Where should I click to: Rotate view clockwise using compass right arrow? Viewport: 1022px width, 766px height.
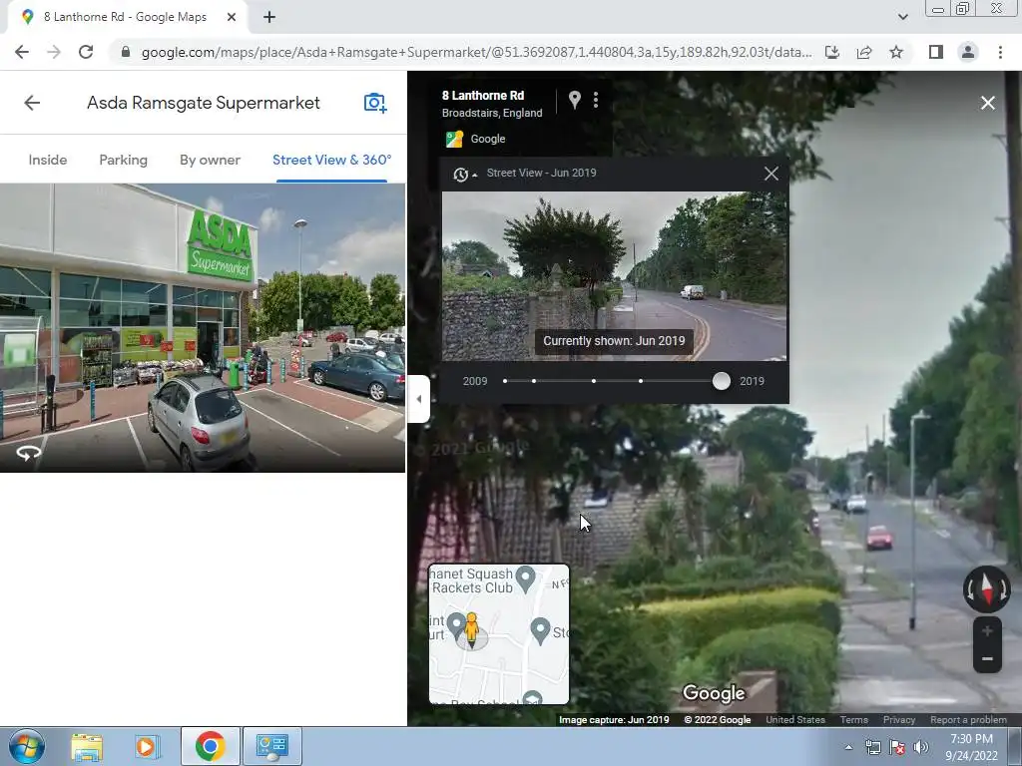tap(1004, 589)
